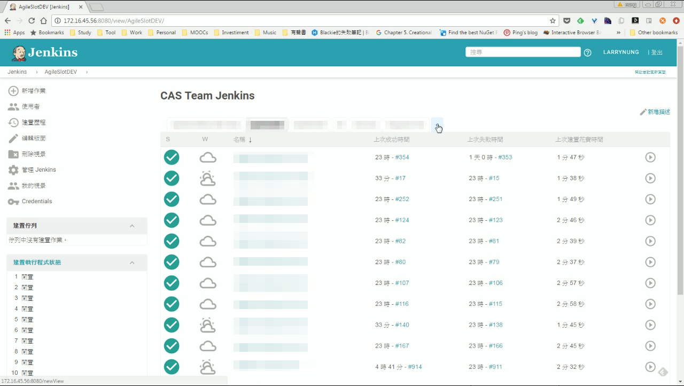Click the 編輯版面 pencil icon
Screen dimensions: 684x386
click(13, 138)
